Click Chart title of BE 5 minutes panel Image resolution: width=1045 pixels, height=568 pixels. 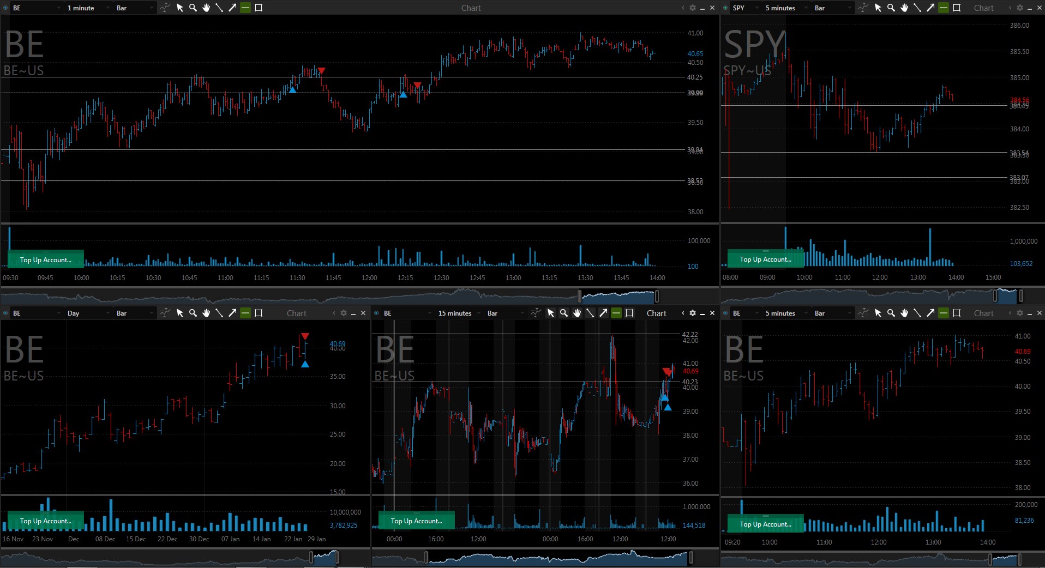click(x=984, y=313)
